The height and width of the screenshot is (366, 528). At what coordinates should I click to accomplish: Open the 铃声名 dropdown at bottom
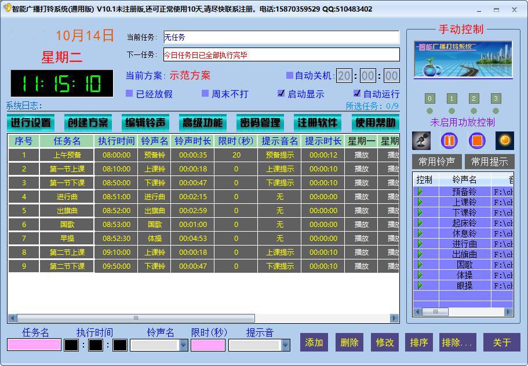[x=184, y=345]
